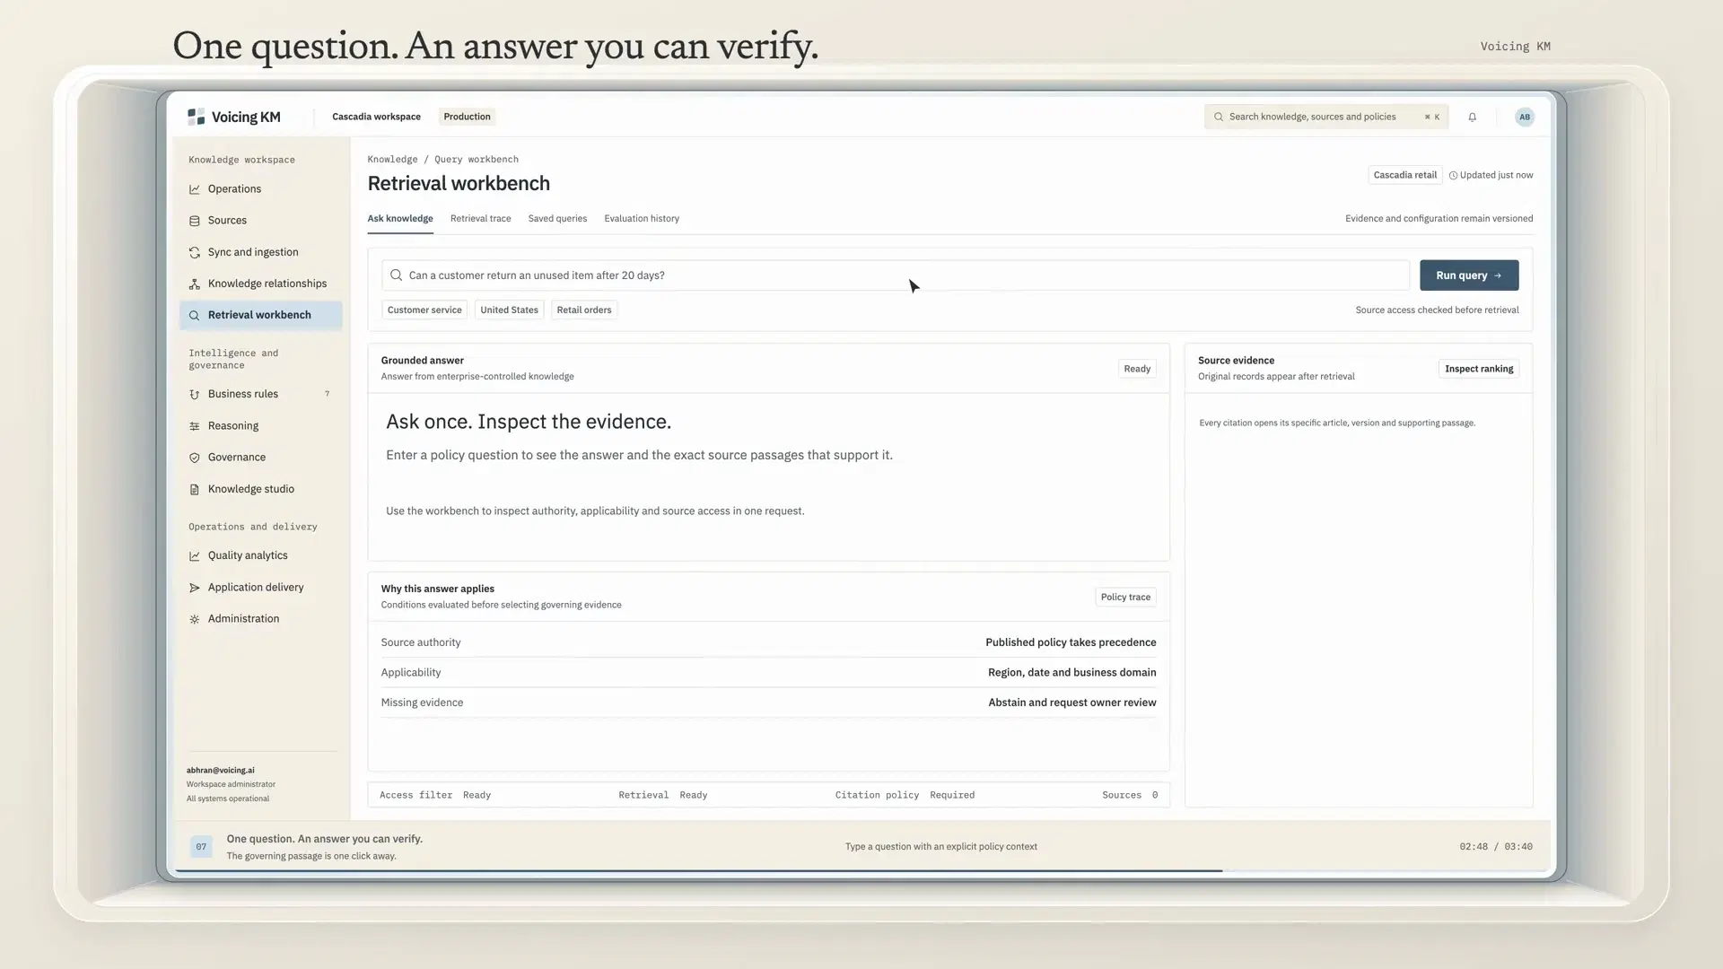
Task: Click the Citation policy Required status entry
Action: coord(905,796)
